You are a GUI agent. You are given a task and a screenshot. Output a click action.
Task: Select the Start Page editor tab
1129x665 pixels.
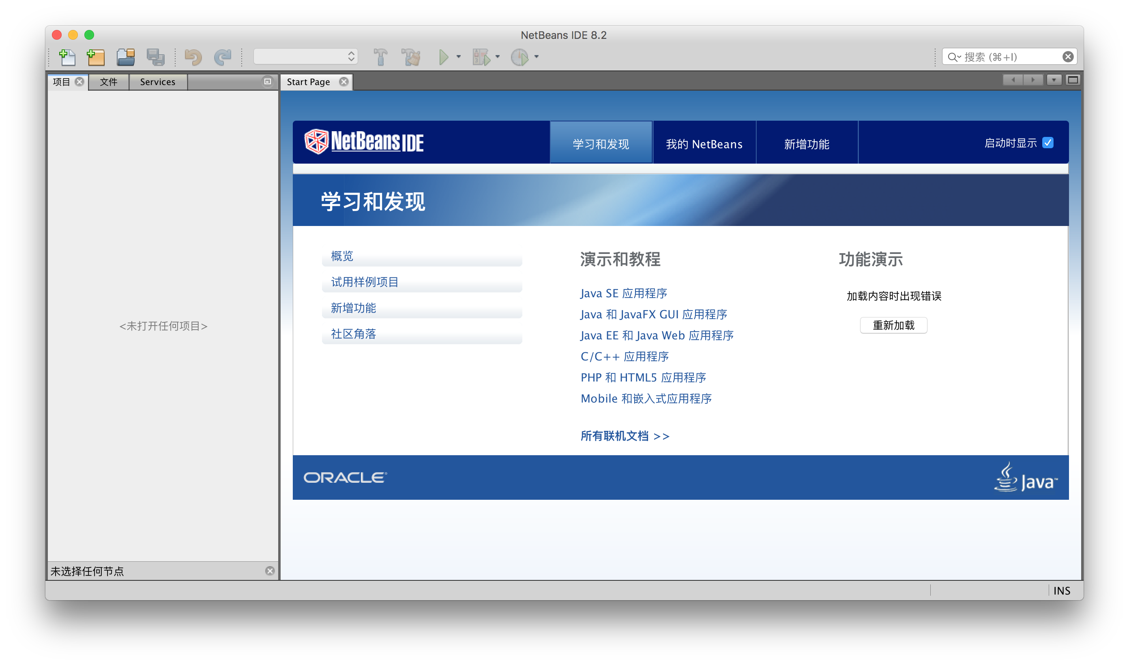[308, 81]
